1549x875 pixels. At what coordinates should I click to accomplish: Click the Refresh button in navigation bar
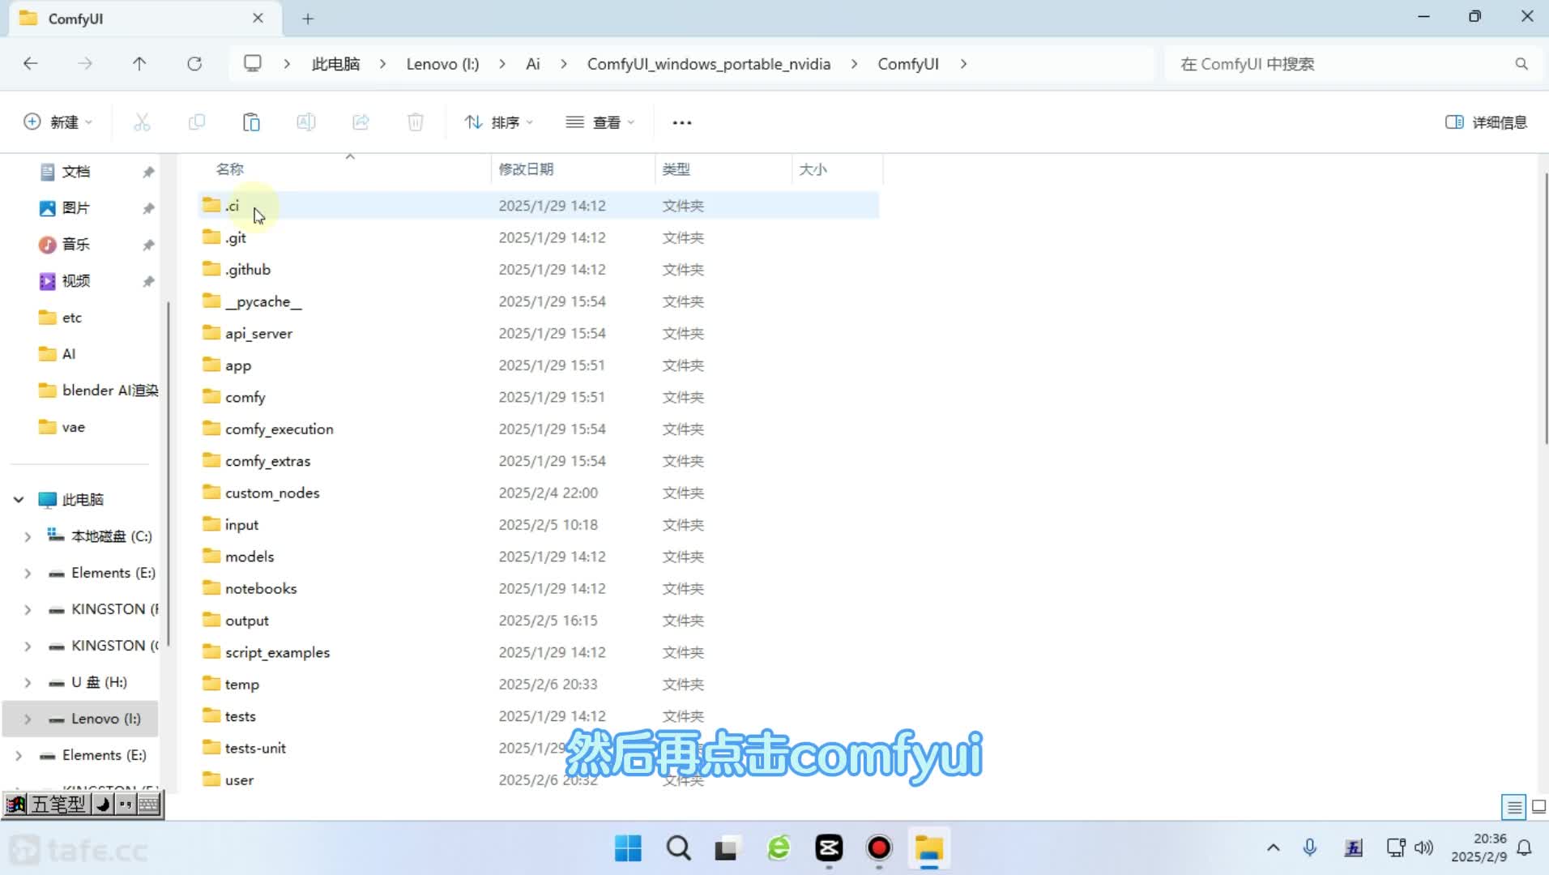[194, 64]
